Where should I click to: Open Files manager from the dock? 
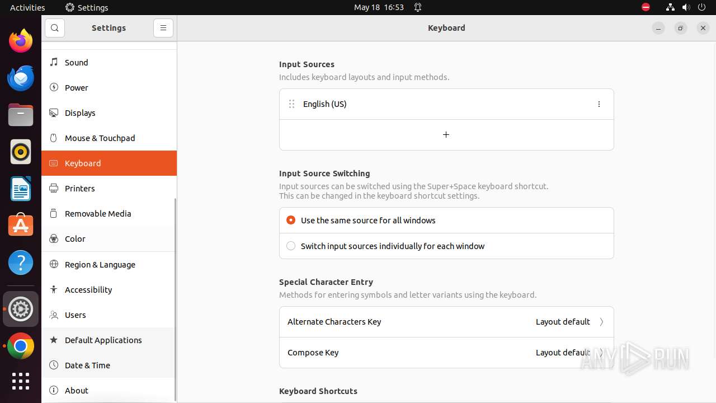point(21,115)
